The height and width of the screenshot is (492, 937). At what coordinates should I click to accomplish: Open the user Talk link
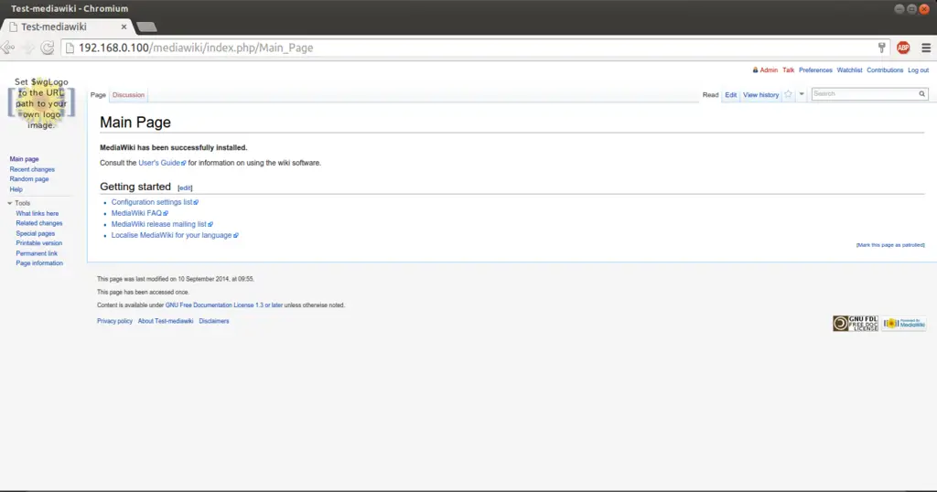[788, 70]
